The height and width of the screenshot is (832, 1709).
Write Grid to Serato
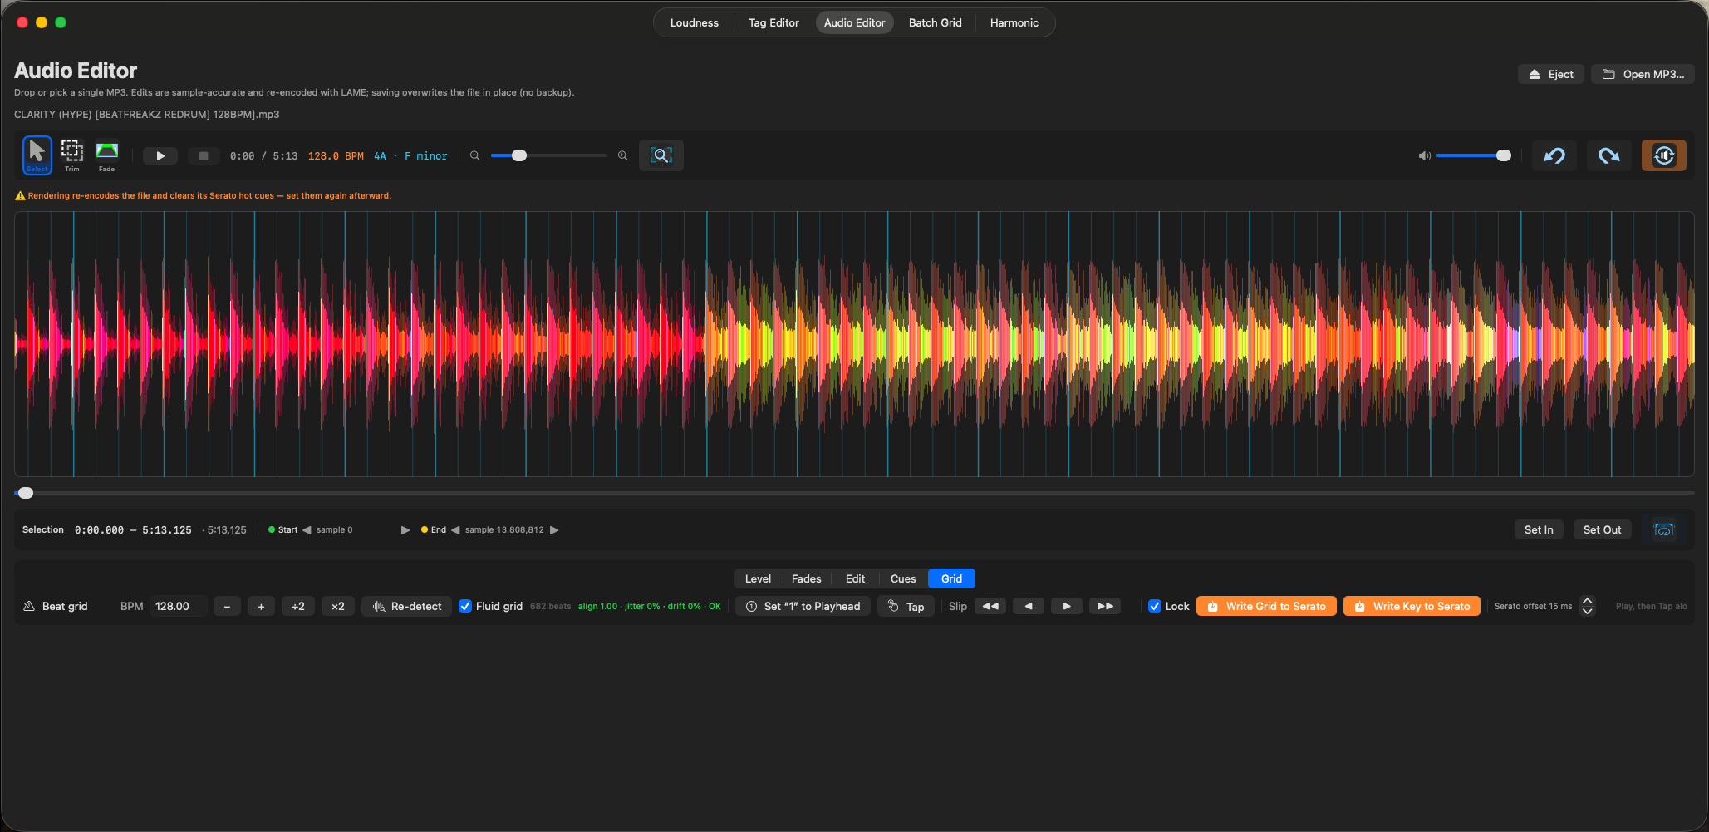1266,606
